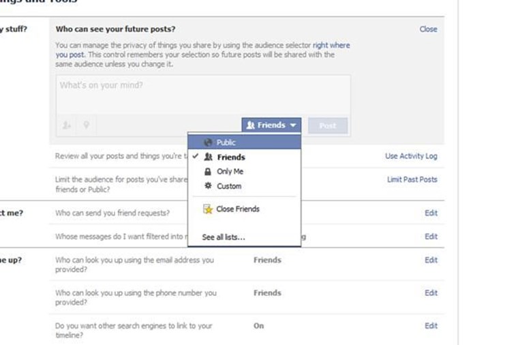Screen dimensions: 518x345
Task: Edit search engine timeline linking setting
Action: coord(431,326)
